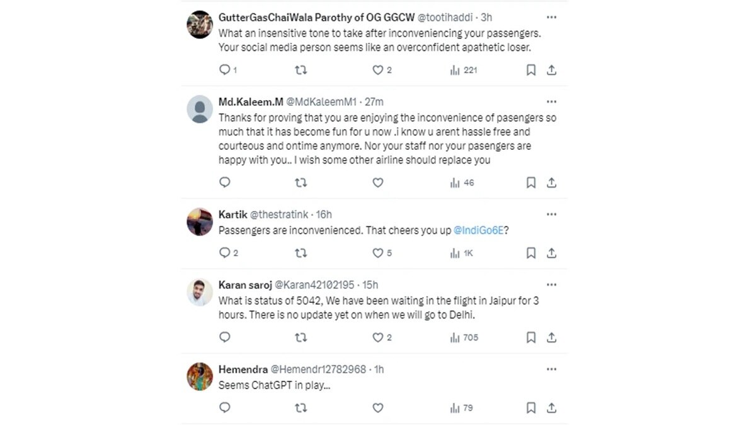
Task: Like Karan saroj's flight 5042 tweet
Action: [x=378, y=337]
